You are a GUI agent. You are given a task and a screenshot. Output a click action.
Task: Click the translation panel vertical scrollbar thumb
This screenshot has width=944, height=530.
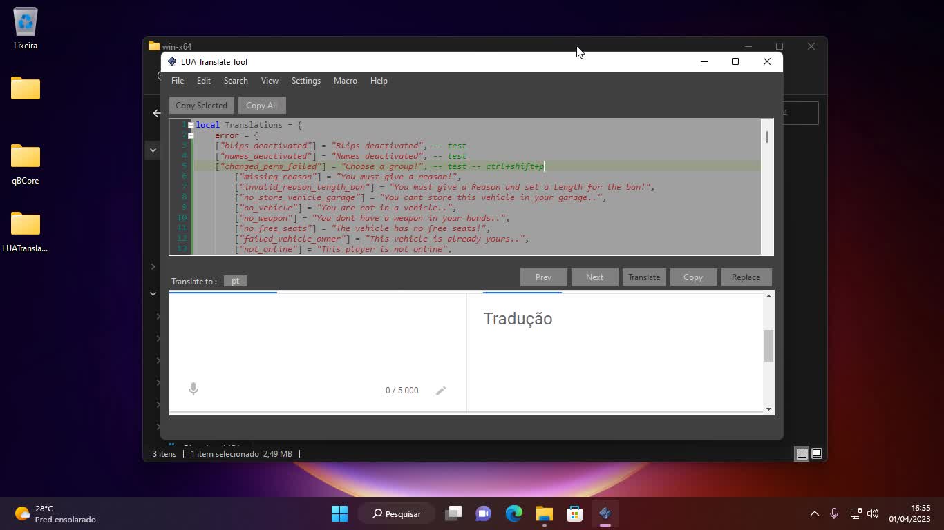[x=768, y=345]
